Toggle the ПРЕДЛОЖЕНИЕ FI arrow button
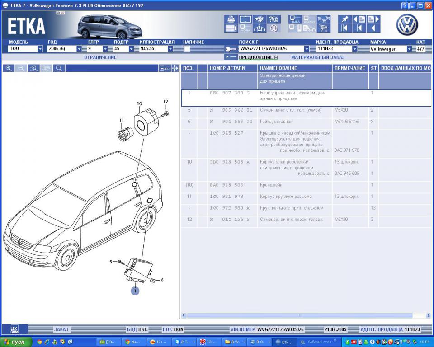 point(231,57)
